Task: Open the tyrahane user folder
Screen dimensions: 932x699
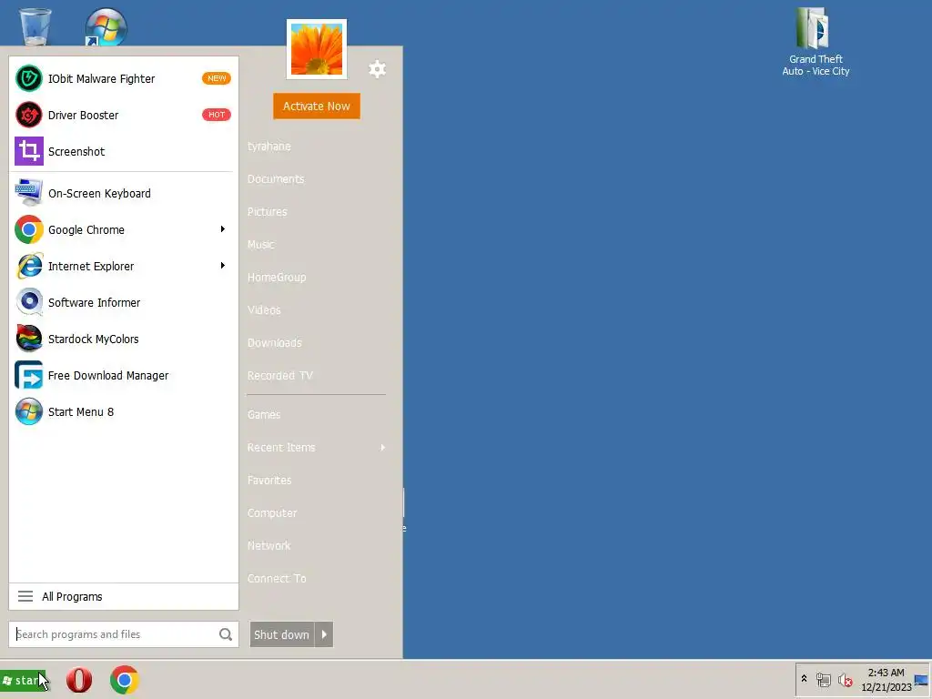Action: click(269, 147)
